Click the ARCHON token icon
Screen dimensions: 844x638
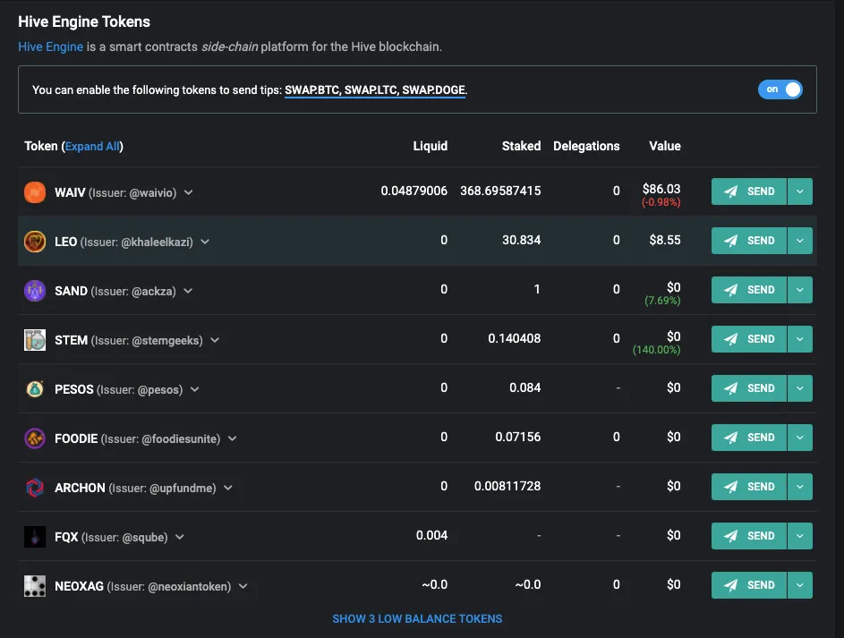pyautogui.click(x=35, y=488)
